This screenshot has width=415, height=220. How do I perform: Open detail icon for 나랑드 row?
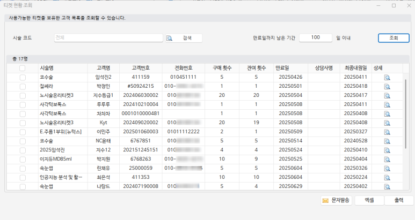click(x=387, y=186)
